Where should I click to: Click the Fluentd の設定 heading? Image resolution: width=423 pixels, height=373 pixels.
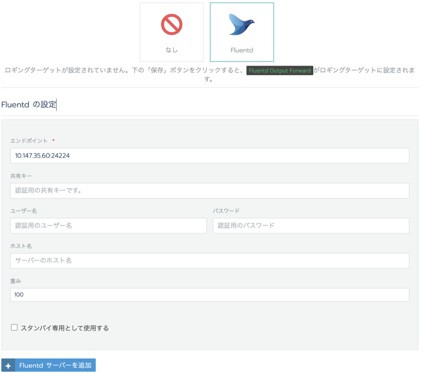point(29,105)
